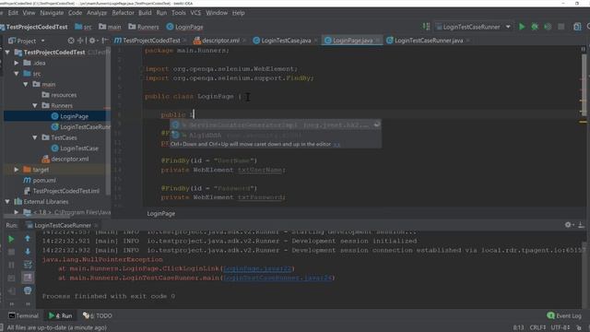
Task: Click LoginTestCaseRunner.java:24 stack trace link
Action: 277,278
